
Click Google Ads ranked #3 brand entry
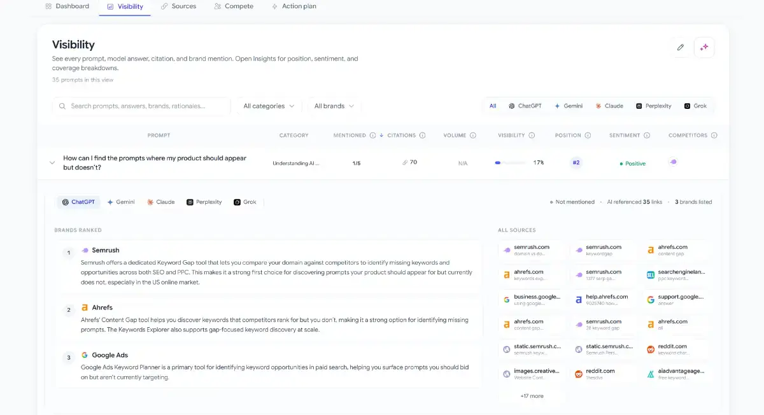[269, 365]
